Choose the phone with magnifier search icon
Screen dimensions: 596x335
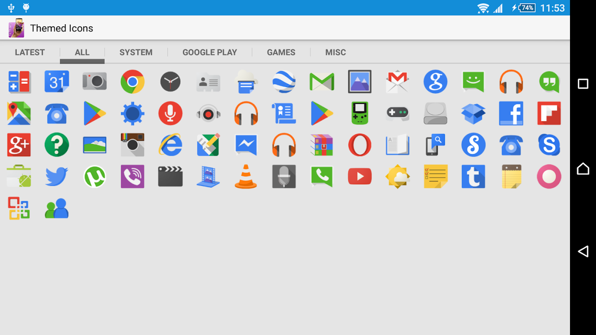coord(435,145)
